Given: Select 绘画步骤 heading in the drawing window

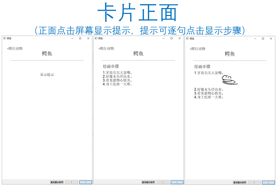Looking at the screenshot, I should click(202, 67).
